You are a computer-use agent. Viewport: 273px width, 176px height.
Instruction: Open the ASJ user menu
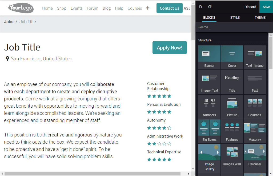pos(187,8)
